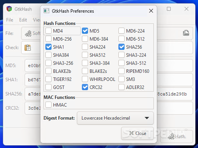Close the GtkHash Preferences dialog via X
The width and height of the screenshot is (198, 148).
(x=151, y=11)
